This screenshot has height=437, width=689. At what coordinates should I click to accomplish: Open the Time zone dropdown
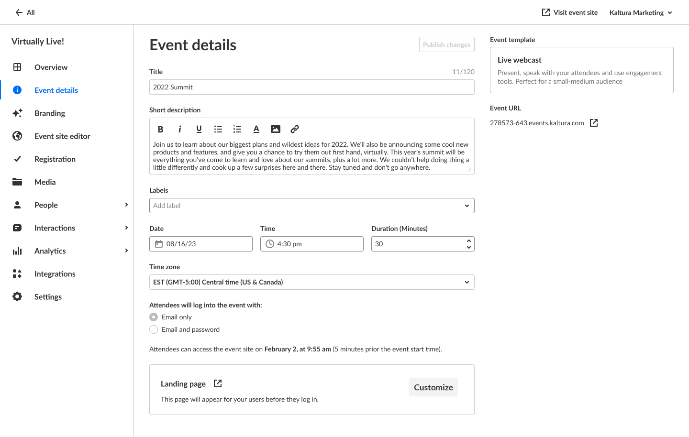[311, 282]
